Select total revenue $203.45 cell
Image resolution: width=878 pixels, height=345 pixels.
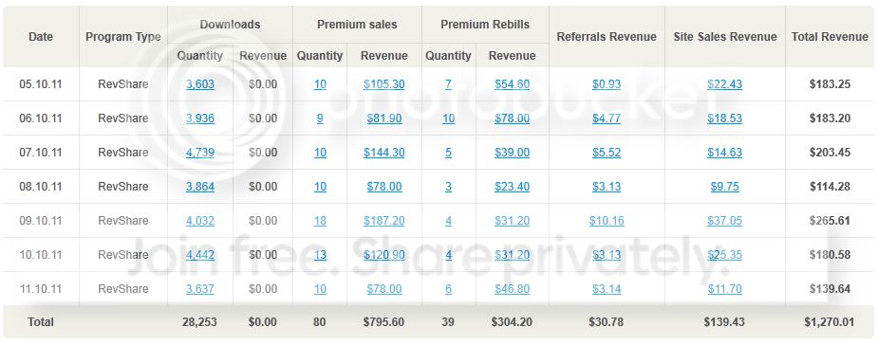click(x=830, y=153)
